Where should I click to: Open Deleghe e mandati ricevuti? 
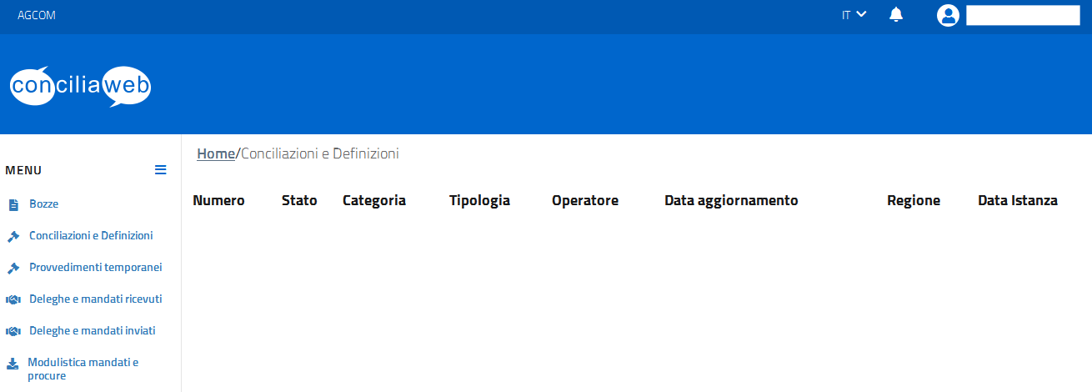95,299
